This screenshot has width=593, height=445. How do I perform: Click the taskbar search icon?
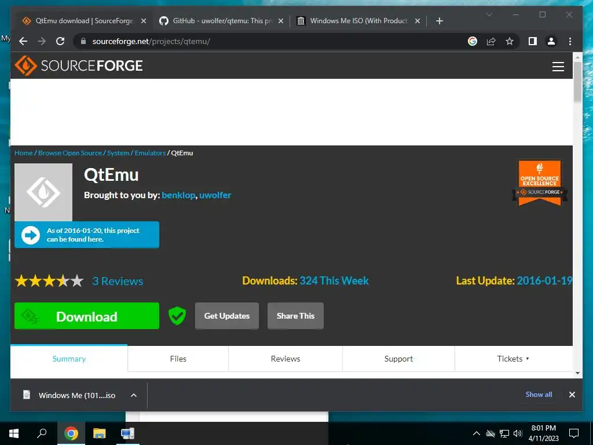tap(42, 433)
